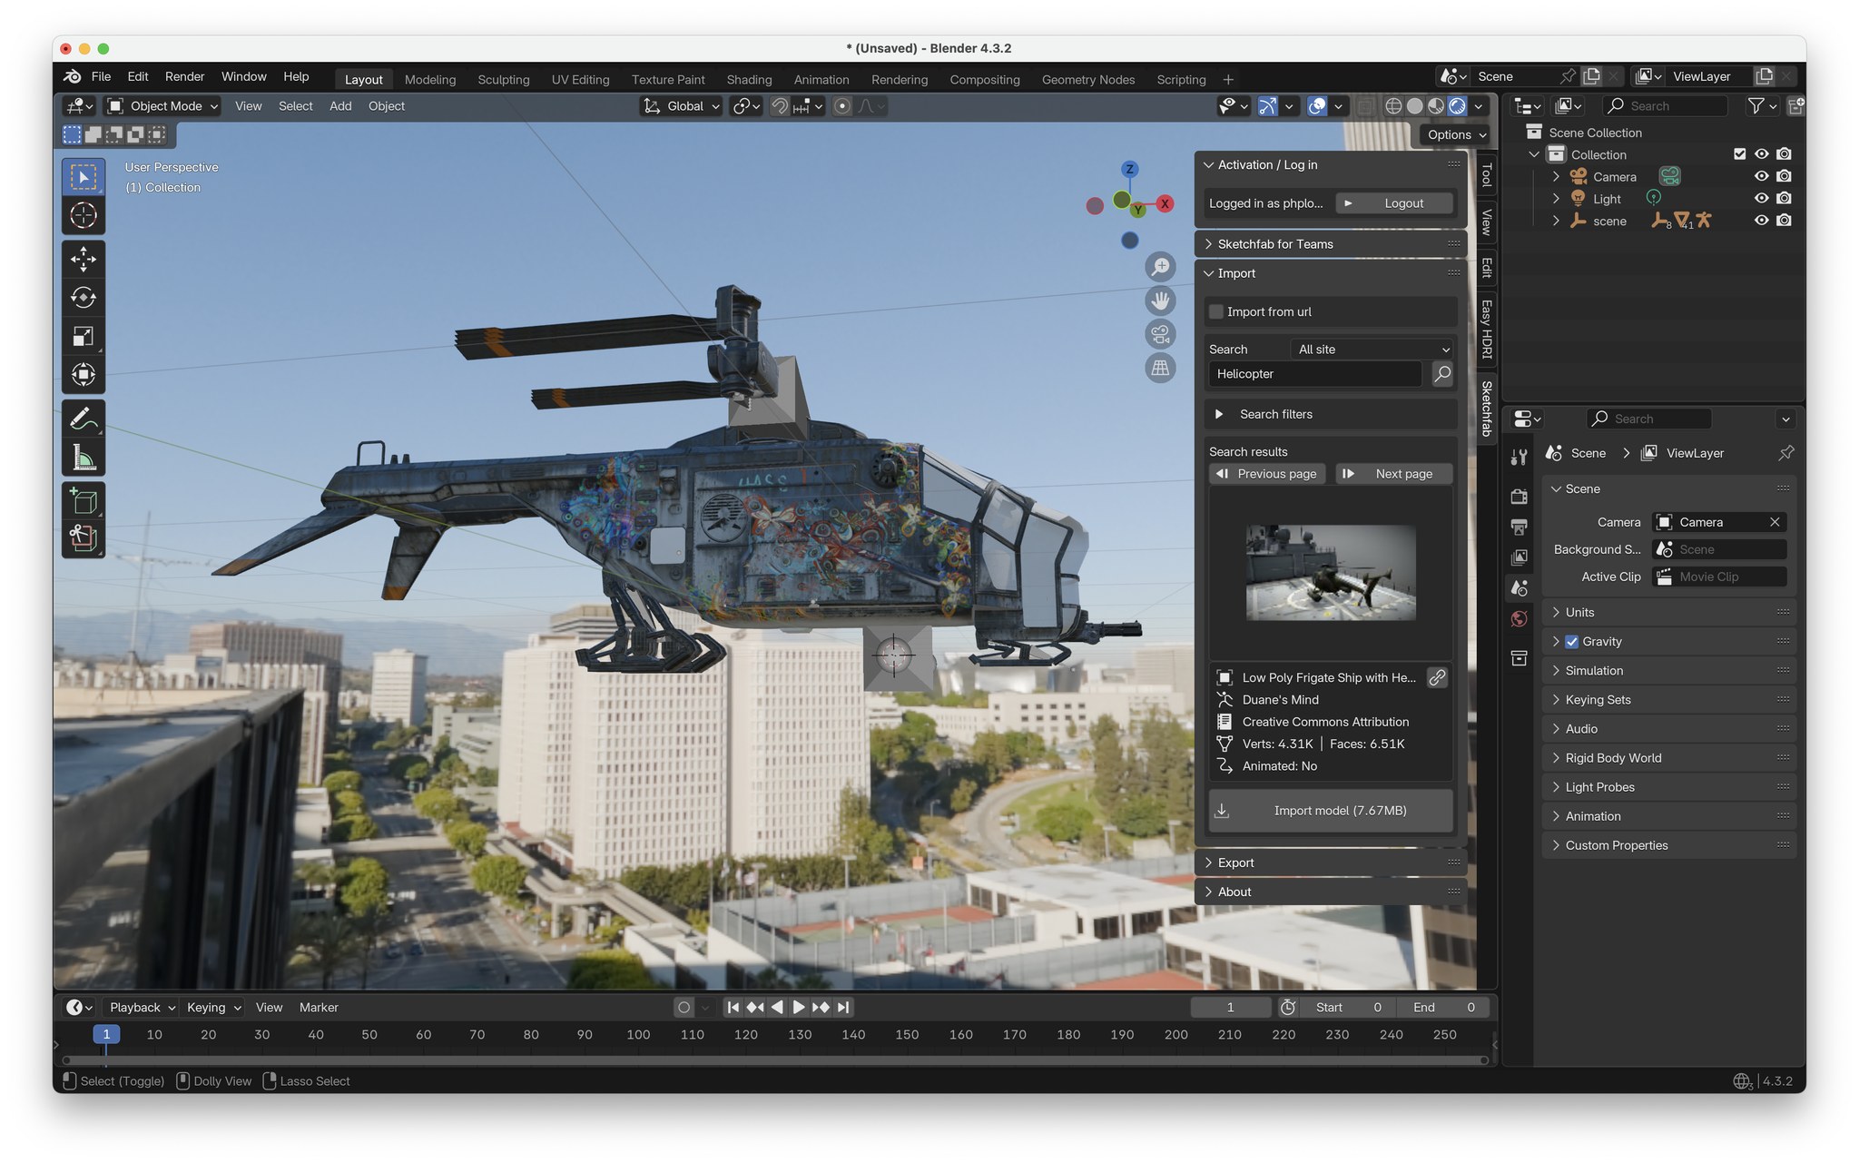Image resolution: width=1859 pixels, height=1163 pixels.
Task: Select the Scale tool
Action: coord(84,337)
